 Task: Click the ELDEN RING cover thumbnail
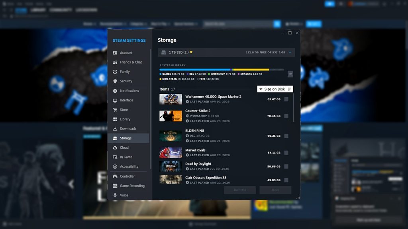click(x=171, y=136)
